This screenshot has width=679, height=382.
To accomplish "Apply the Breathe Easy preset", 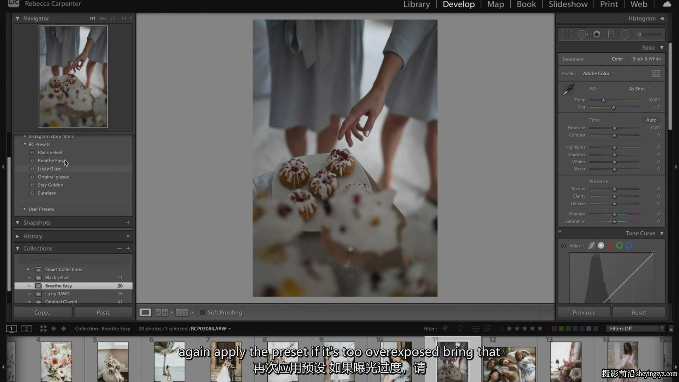I will 51,161.
